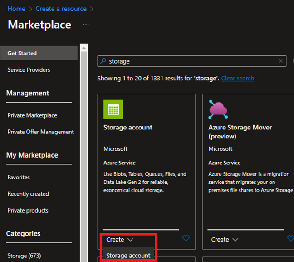Choose Storage account from Create dropdown menu

click(x=128, y=256)
